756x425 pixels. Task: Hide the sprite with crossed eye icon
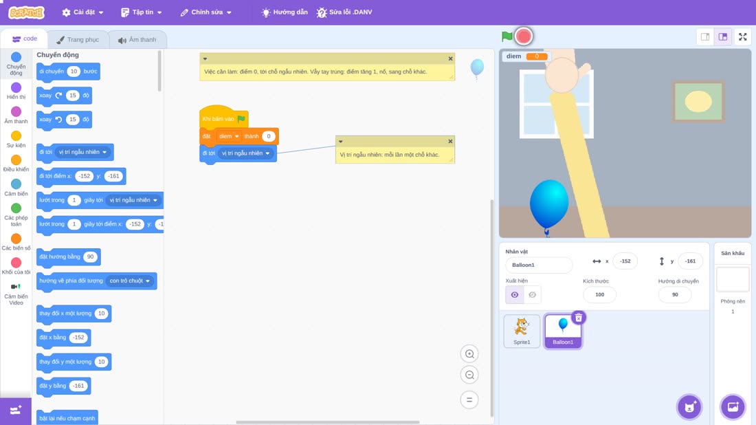click(532, 295)
